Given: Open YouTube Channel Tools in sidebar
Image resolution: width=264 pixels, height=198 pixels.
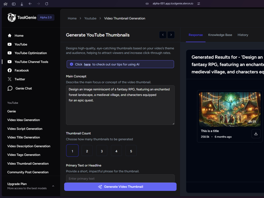Looking at the screenshot, I should pos(31,62).
